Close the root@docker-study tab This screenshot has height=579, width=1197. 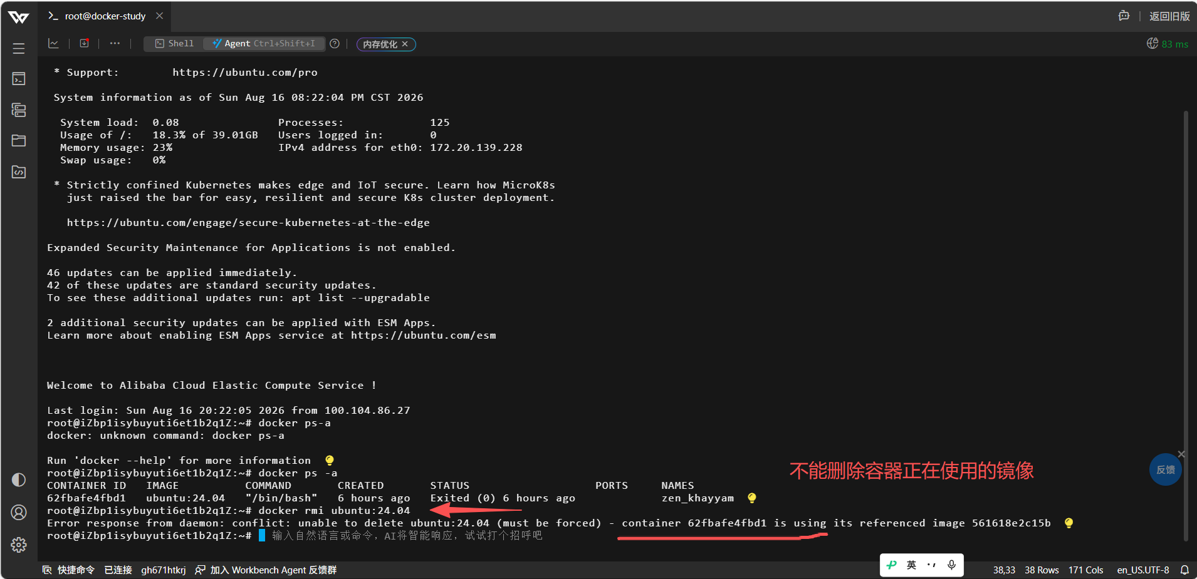coord(160,16)
